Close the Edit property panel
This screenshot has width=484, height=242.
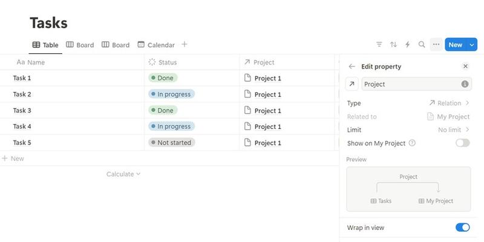pyautogui.click(x=465, y=67)
